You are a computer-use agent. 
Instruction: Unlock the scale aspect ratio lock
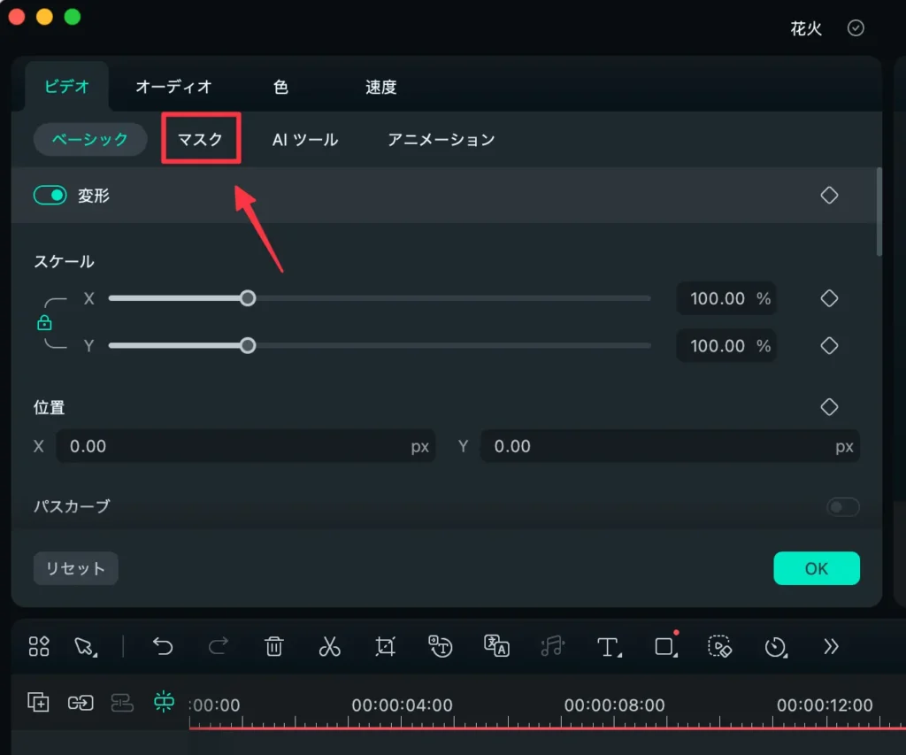click(x=44, y=323)
